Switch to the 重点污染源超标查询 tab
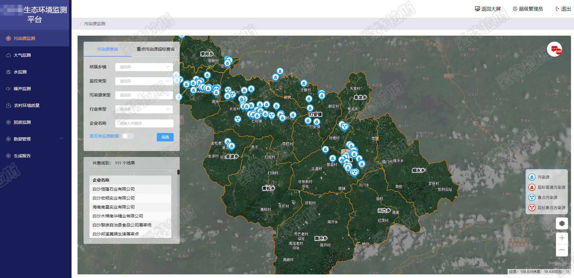 tap(155, 49)
